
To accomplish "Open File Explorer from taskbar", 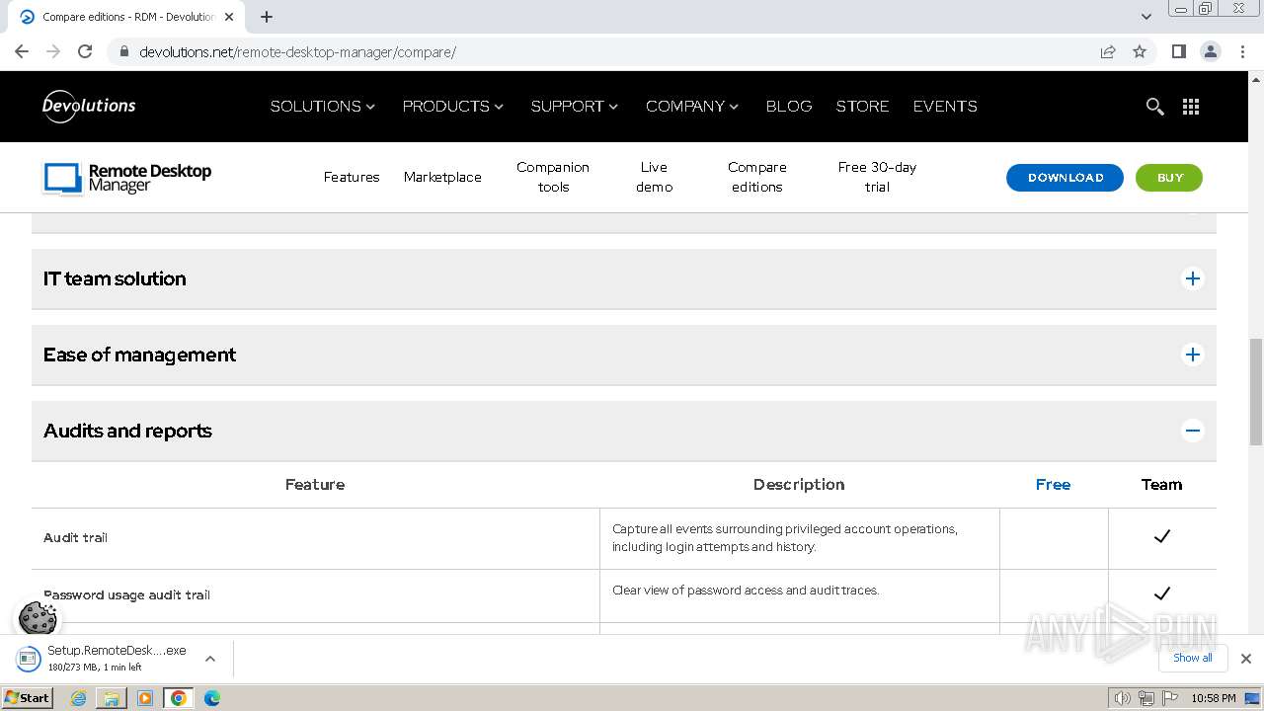I will coord(112,698).
